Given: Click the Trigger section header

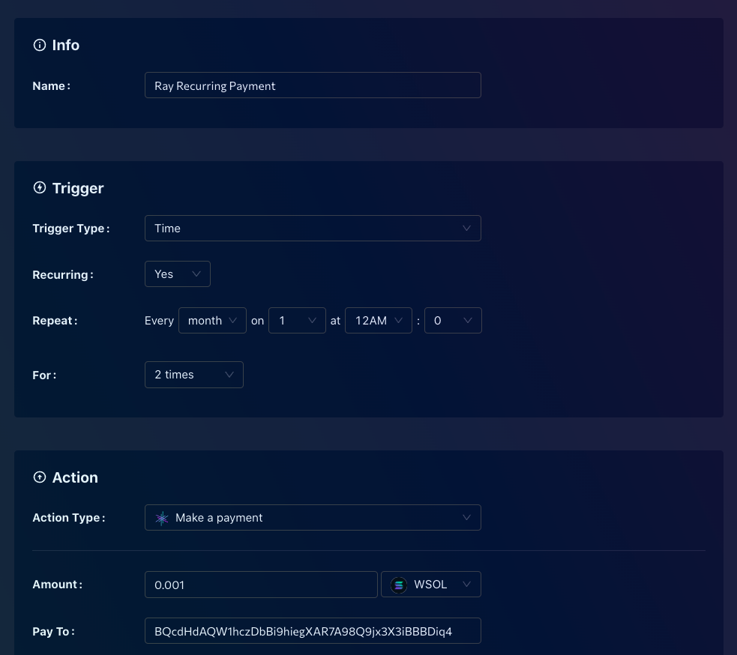Looking at the screenshot, I should point(78,187).
